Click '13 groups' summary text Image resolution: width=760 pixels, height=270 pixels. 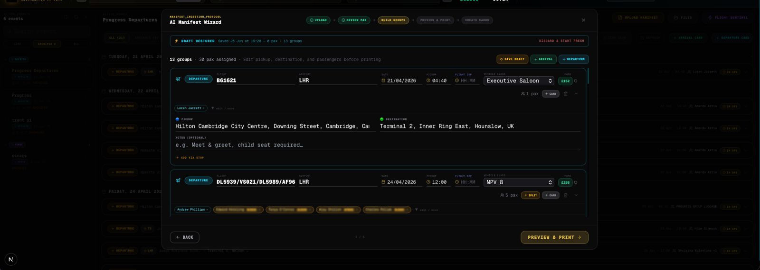tap(180, 60)
